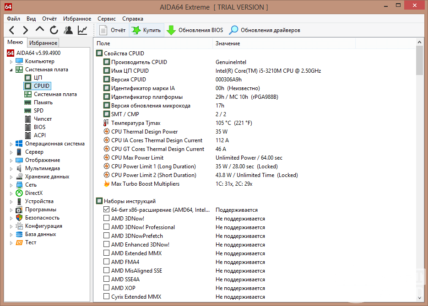Click the green BIOS update arrow icon

coord(171,30)
